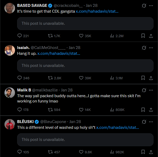Open the Jan 28 timestamp on Isaiah's post
Image resolution: width=158 pixels, height=157 pixels.
pos(75,48)
